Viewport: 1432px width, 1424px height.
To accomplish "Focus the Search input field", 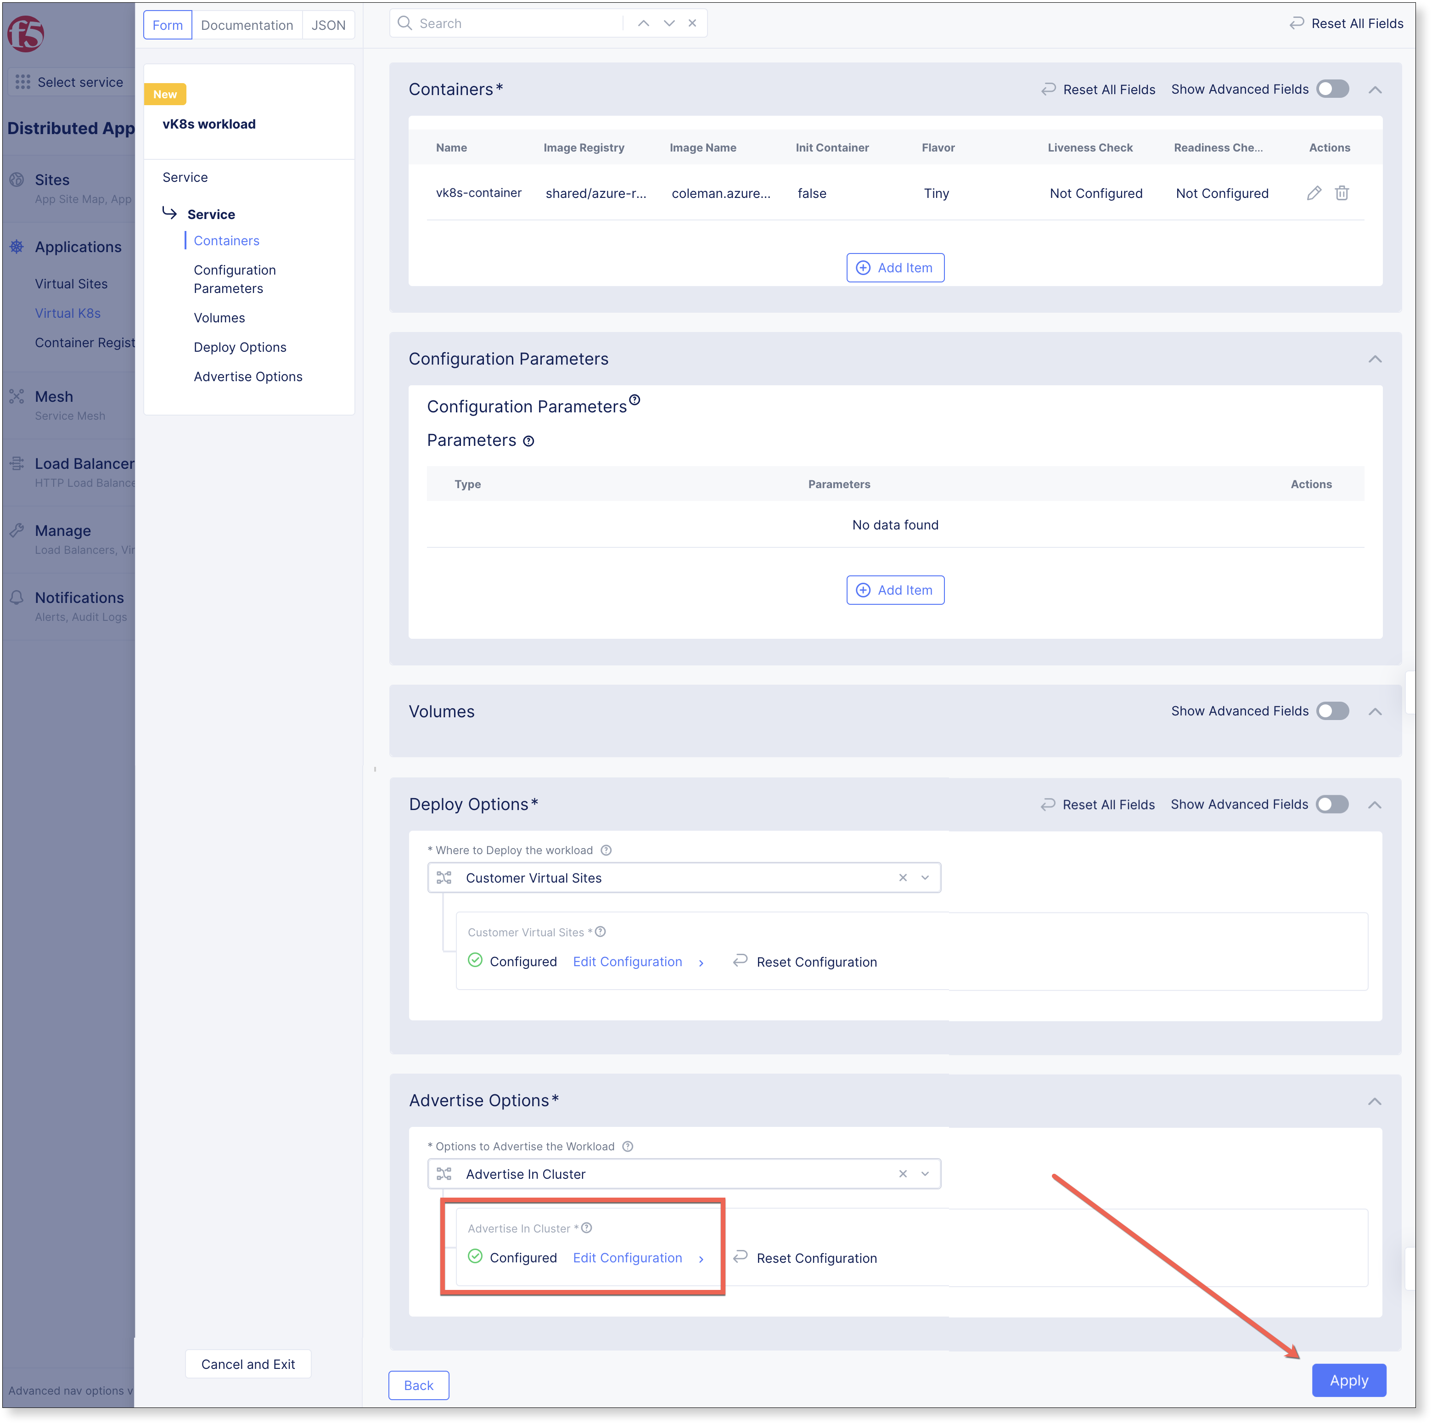I will click(x=519, y=23).
